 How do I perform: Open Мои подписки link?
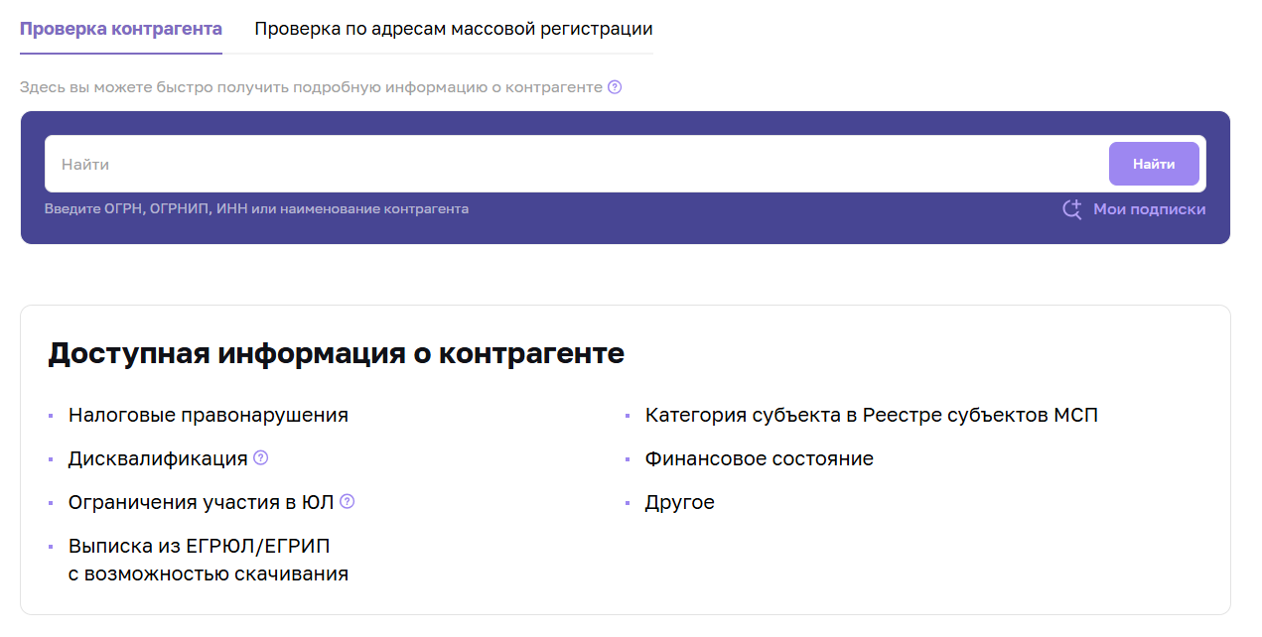click(1150, 209)
